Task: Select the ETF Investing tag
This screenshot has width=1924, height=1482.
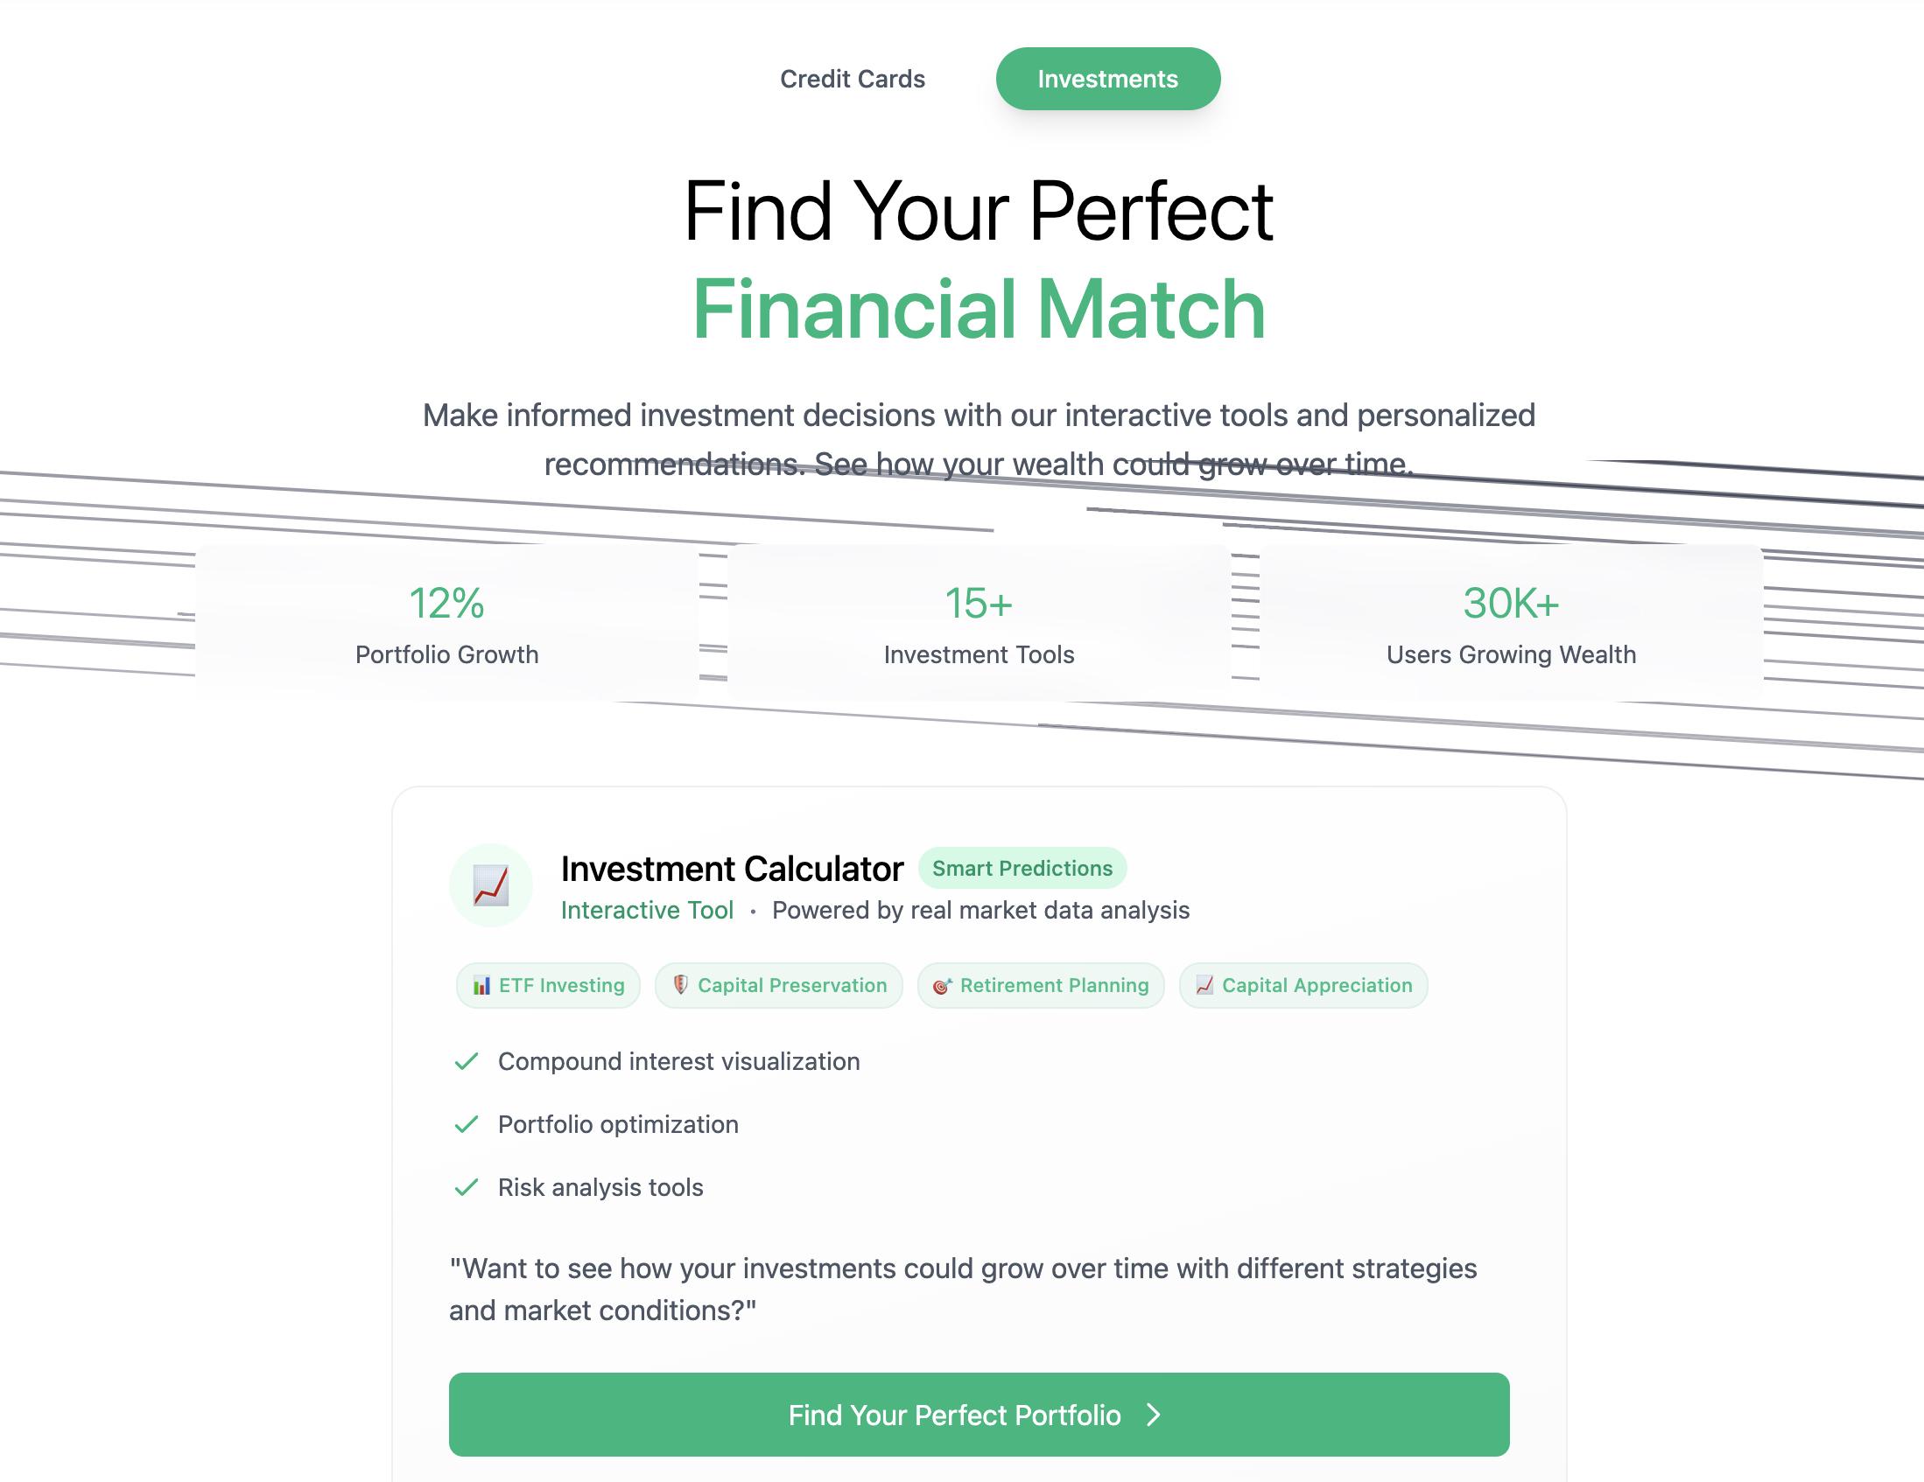Action: coord(548,985)
